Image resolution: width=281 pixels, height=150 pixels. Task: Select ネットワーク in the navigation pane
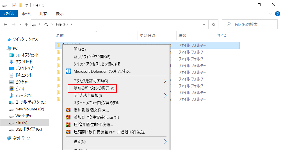tap(18, 138)
